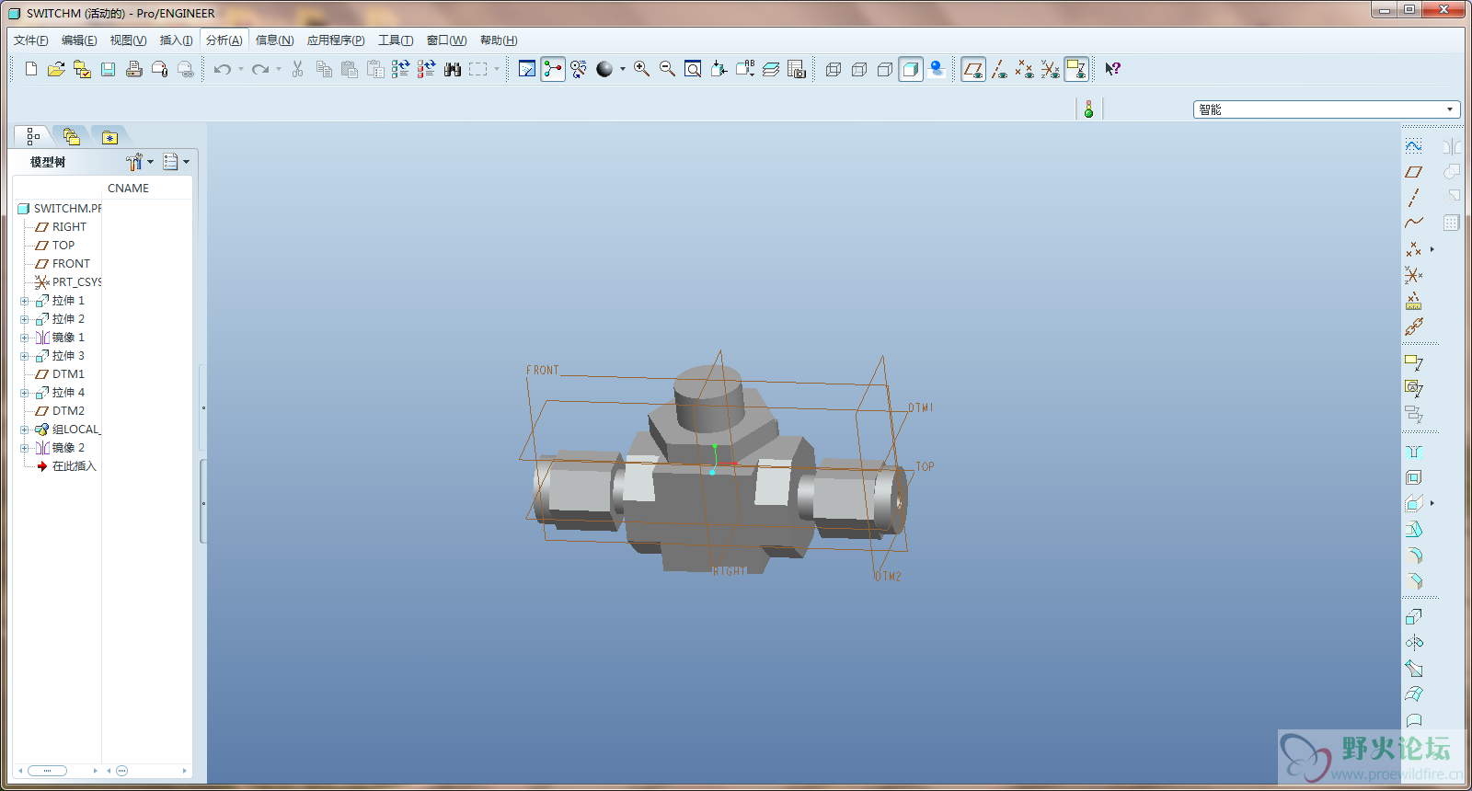Click the regeneration traffic light status icon
1472x791 pixels.
(x=1088, y=109)
